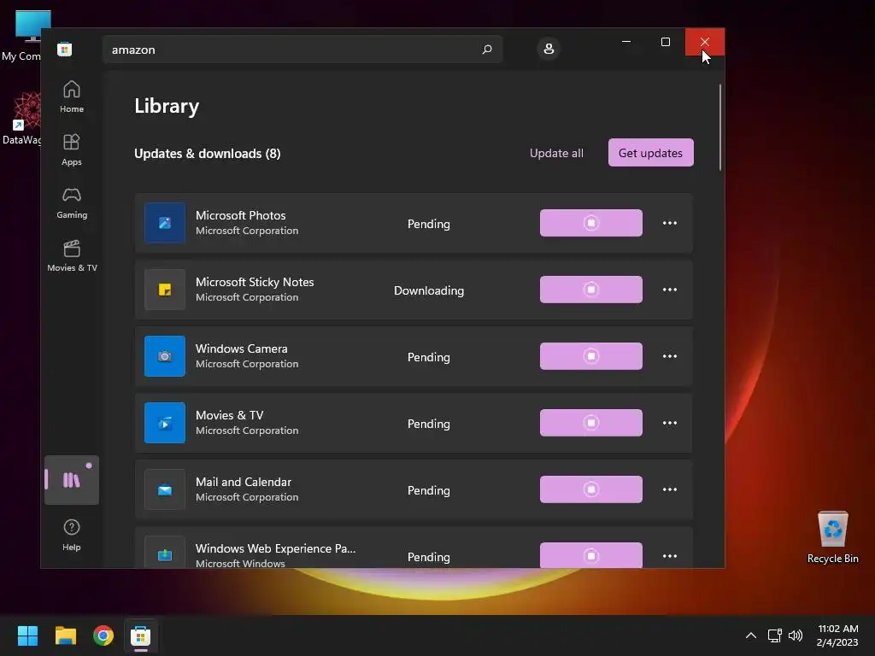Stop the Movies & TV pending update
Screen dimensions: 875x656
[x=591, y=422]
